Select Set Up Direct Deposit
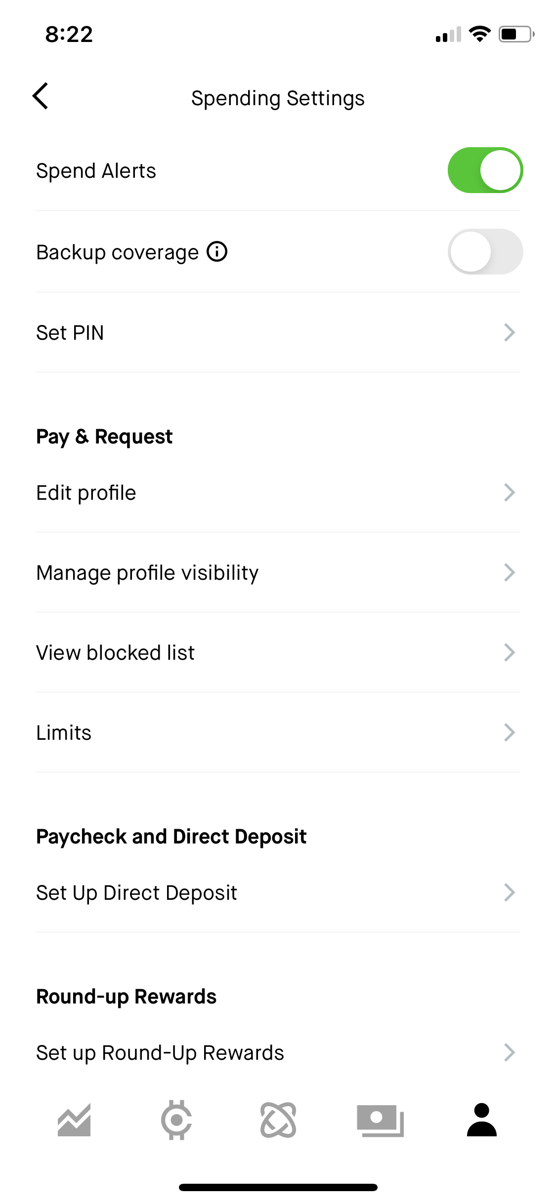This screenshot has width=556, height=1203. 278,893
